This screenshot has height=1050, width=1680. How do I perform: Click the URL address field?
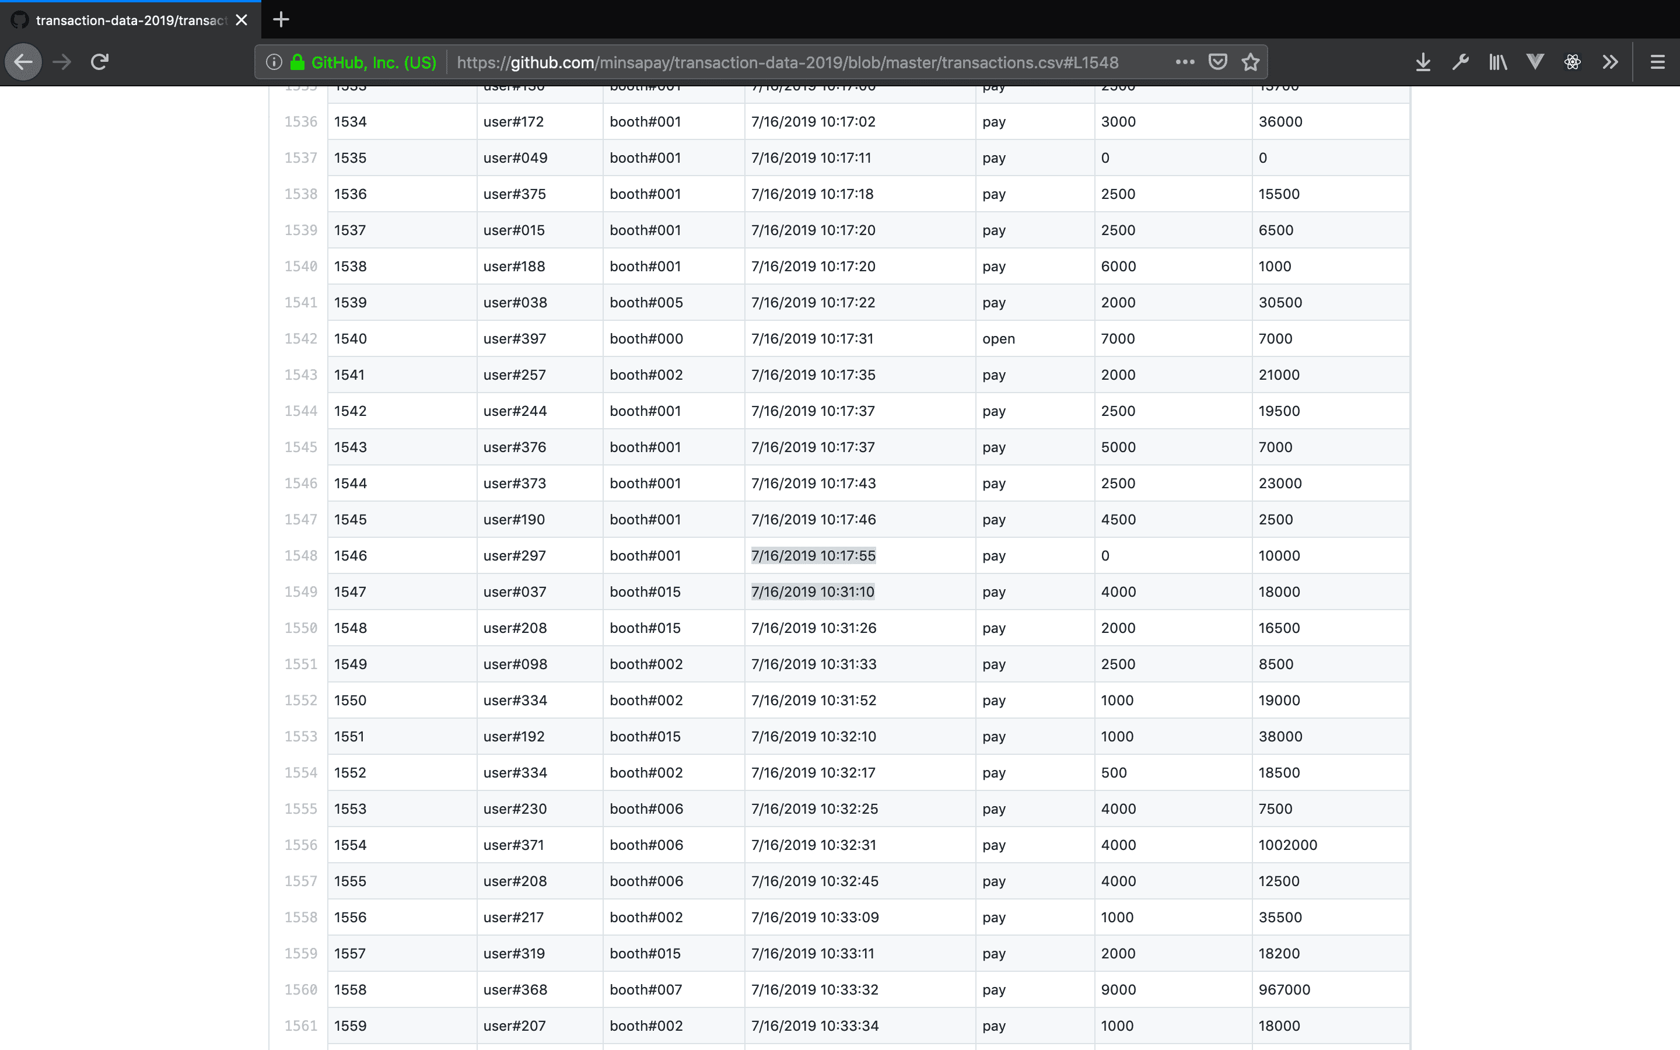(787, 62)
